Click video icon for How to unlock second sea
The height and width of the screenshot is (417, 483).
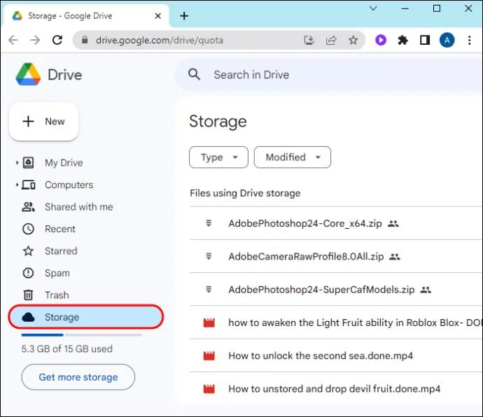point(209,355)
